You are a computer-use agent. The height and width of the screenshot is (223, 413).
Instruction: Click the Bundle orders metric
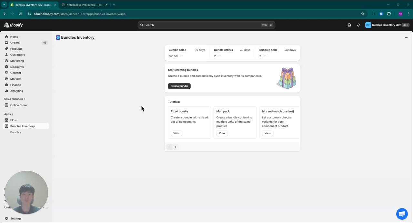point(232,53)
